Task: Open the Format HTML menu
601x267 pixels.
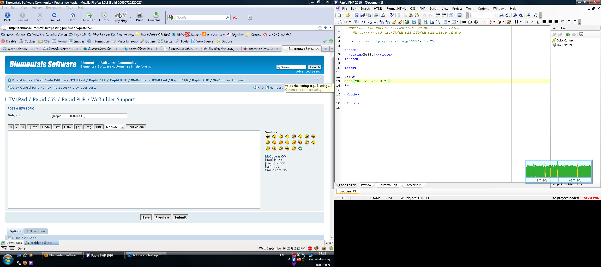Action: point(396,9)
